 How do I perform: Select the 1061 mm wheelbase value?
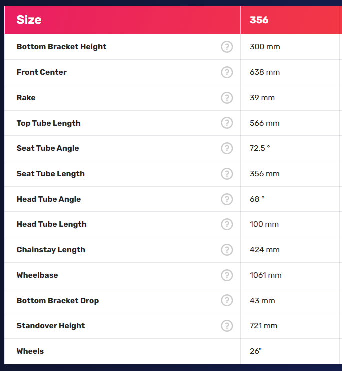coord(266,275)
